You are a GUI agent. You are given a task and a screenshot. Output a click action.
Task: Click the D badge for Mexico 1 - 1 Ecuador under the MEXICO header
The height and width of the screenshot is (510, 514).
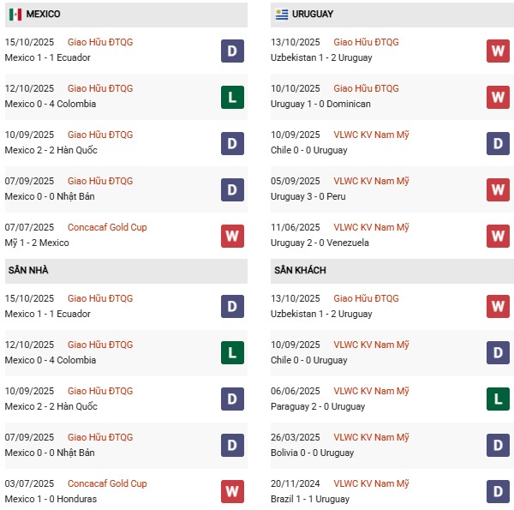coord(232,51)
